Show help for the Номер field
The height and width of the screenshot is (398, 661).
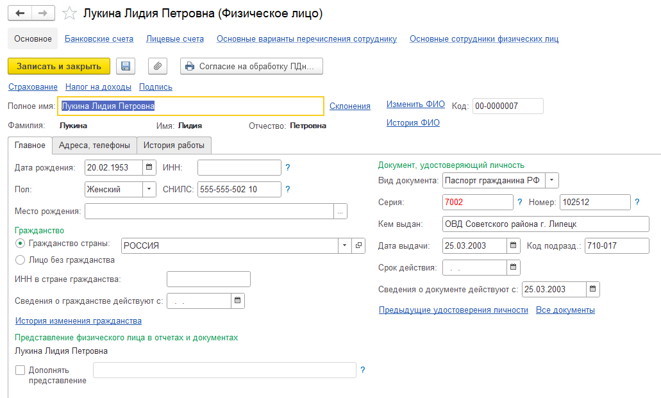point(637,202)
